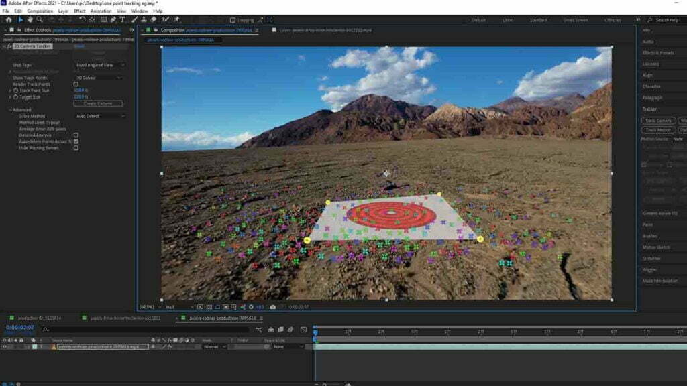Open the Solve Method Auto Detect dropdown
The height and width of the screenshot is (386, 687).
pyautogui.click(x=100, y=116)
